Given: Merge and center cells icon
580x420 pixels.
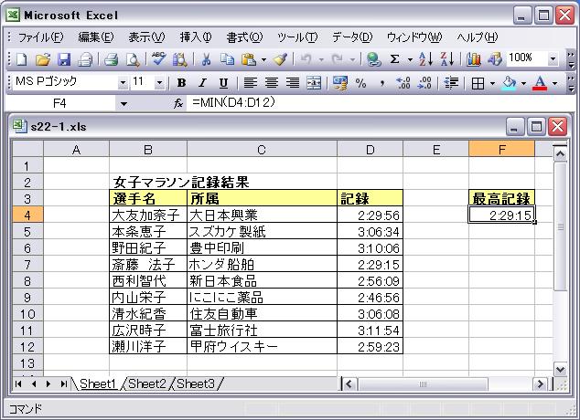Looking at the screenshot, I should pyautogui.click(x=314, y=83).
